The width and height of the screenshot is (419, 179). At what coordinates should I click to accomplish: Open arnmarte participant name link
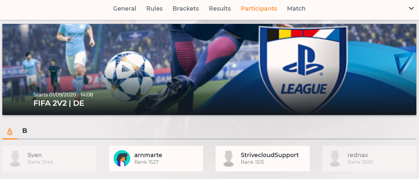click(148, 155)
